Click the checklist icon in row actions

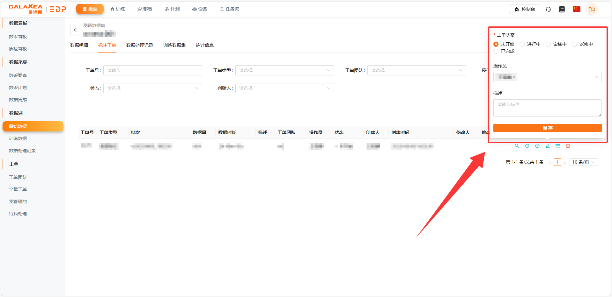click(x=558, y=146)
